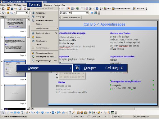159x119 pixels.
Task: Choose Page... in the Format menu
Action: pos(45,24)
